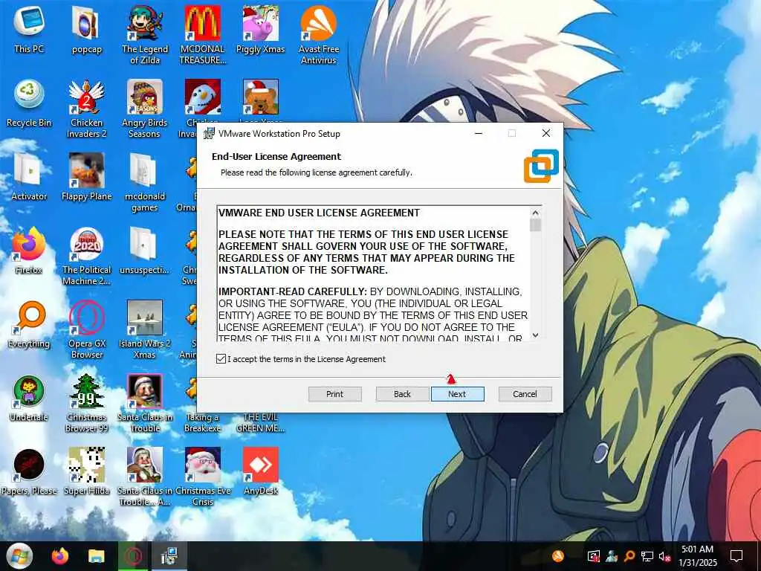Select the Recycle Bin icon
This screenshot has width=761, height=571.
point(29,104)
